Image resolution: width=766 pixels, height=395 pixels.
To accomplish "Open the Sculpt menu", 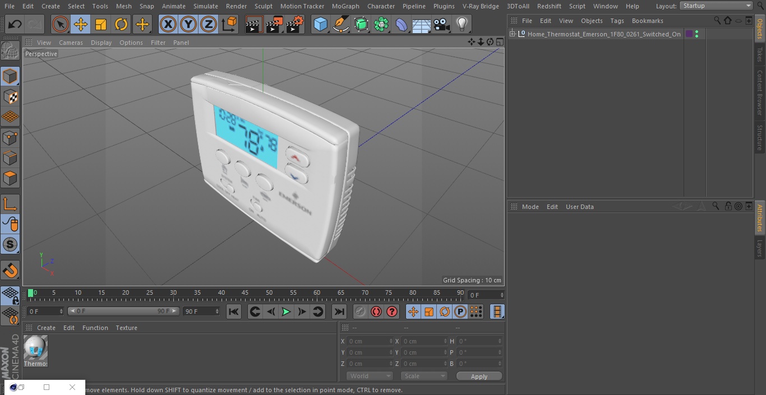I will click(x=263, y=6).
